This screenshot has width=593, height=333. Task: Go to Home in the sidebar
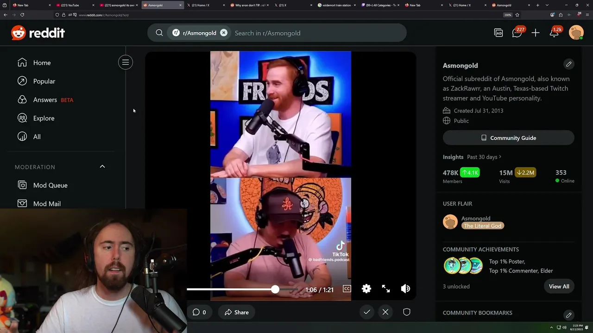point(42,62)
